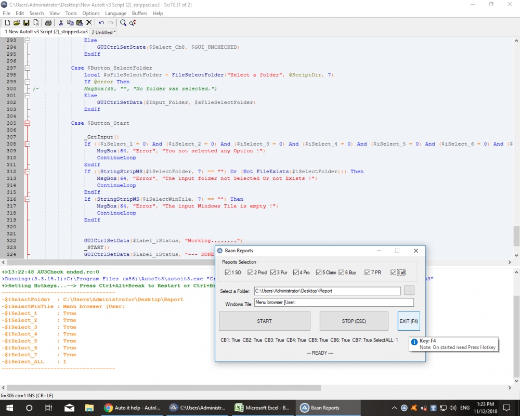Cut selection with the scissors icon
Screen dimensions: 520x416
pos(61,22)
